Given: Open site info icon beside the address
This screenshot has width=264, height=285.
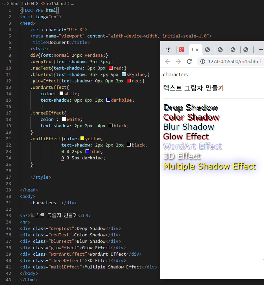Looking at the screenshot, I should coord(203,61).
